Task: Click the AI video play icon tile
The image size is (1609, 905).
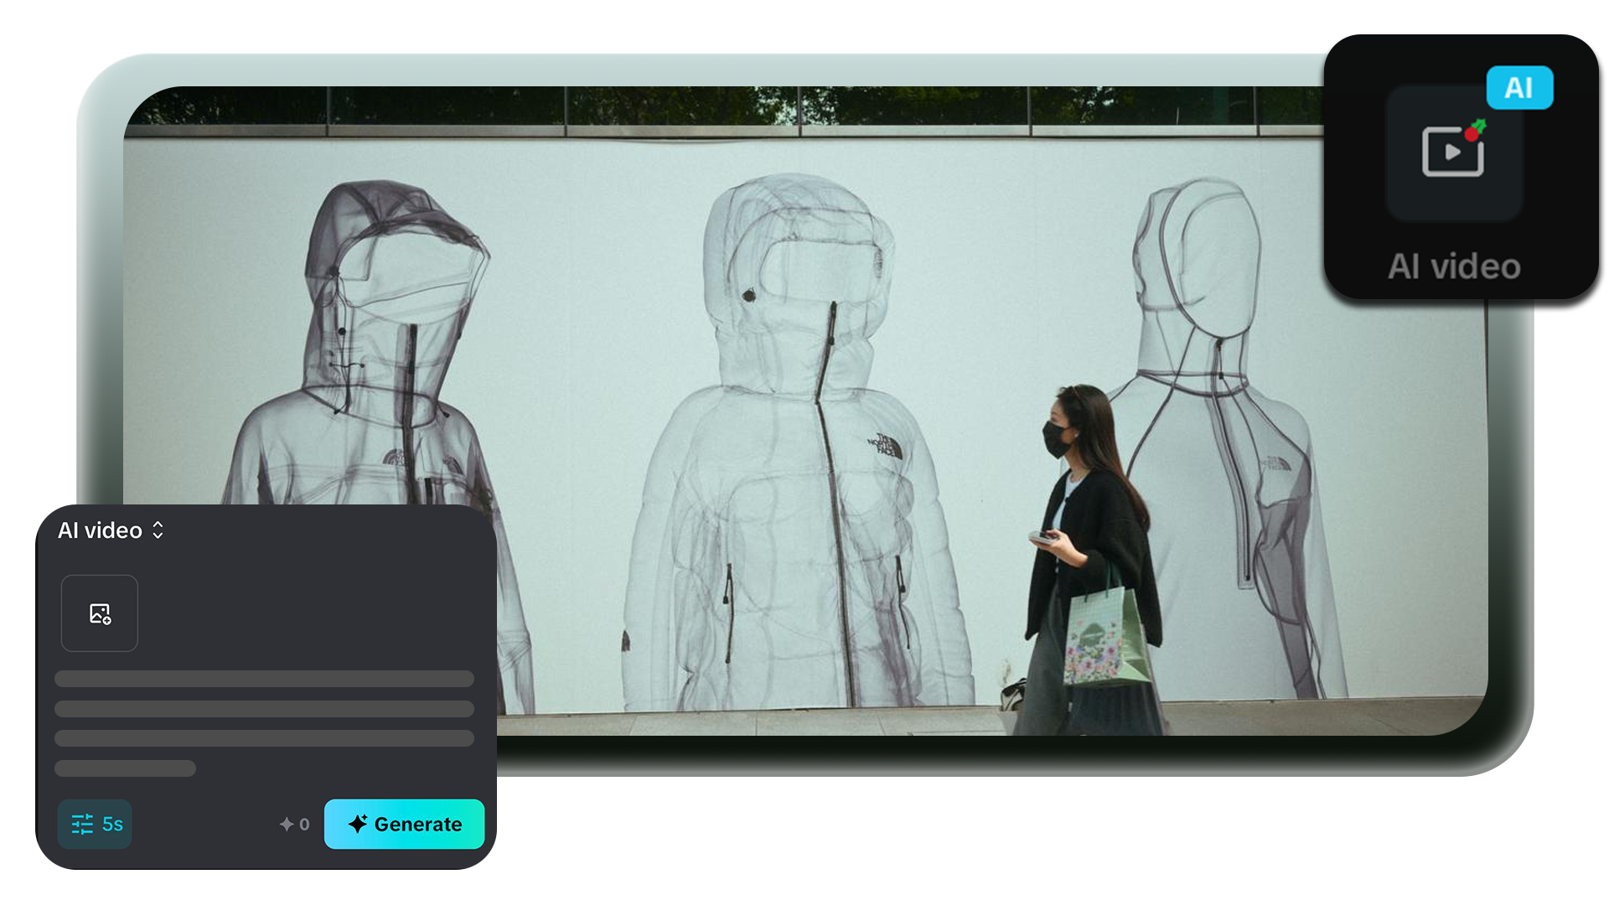Action: click(x=1453, y=153)
